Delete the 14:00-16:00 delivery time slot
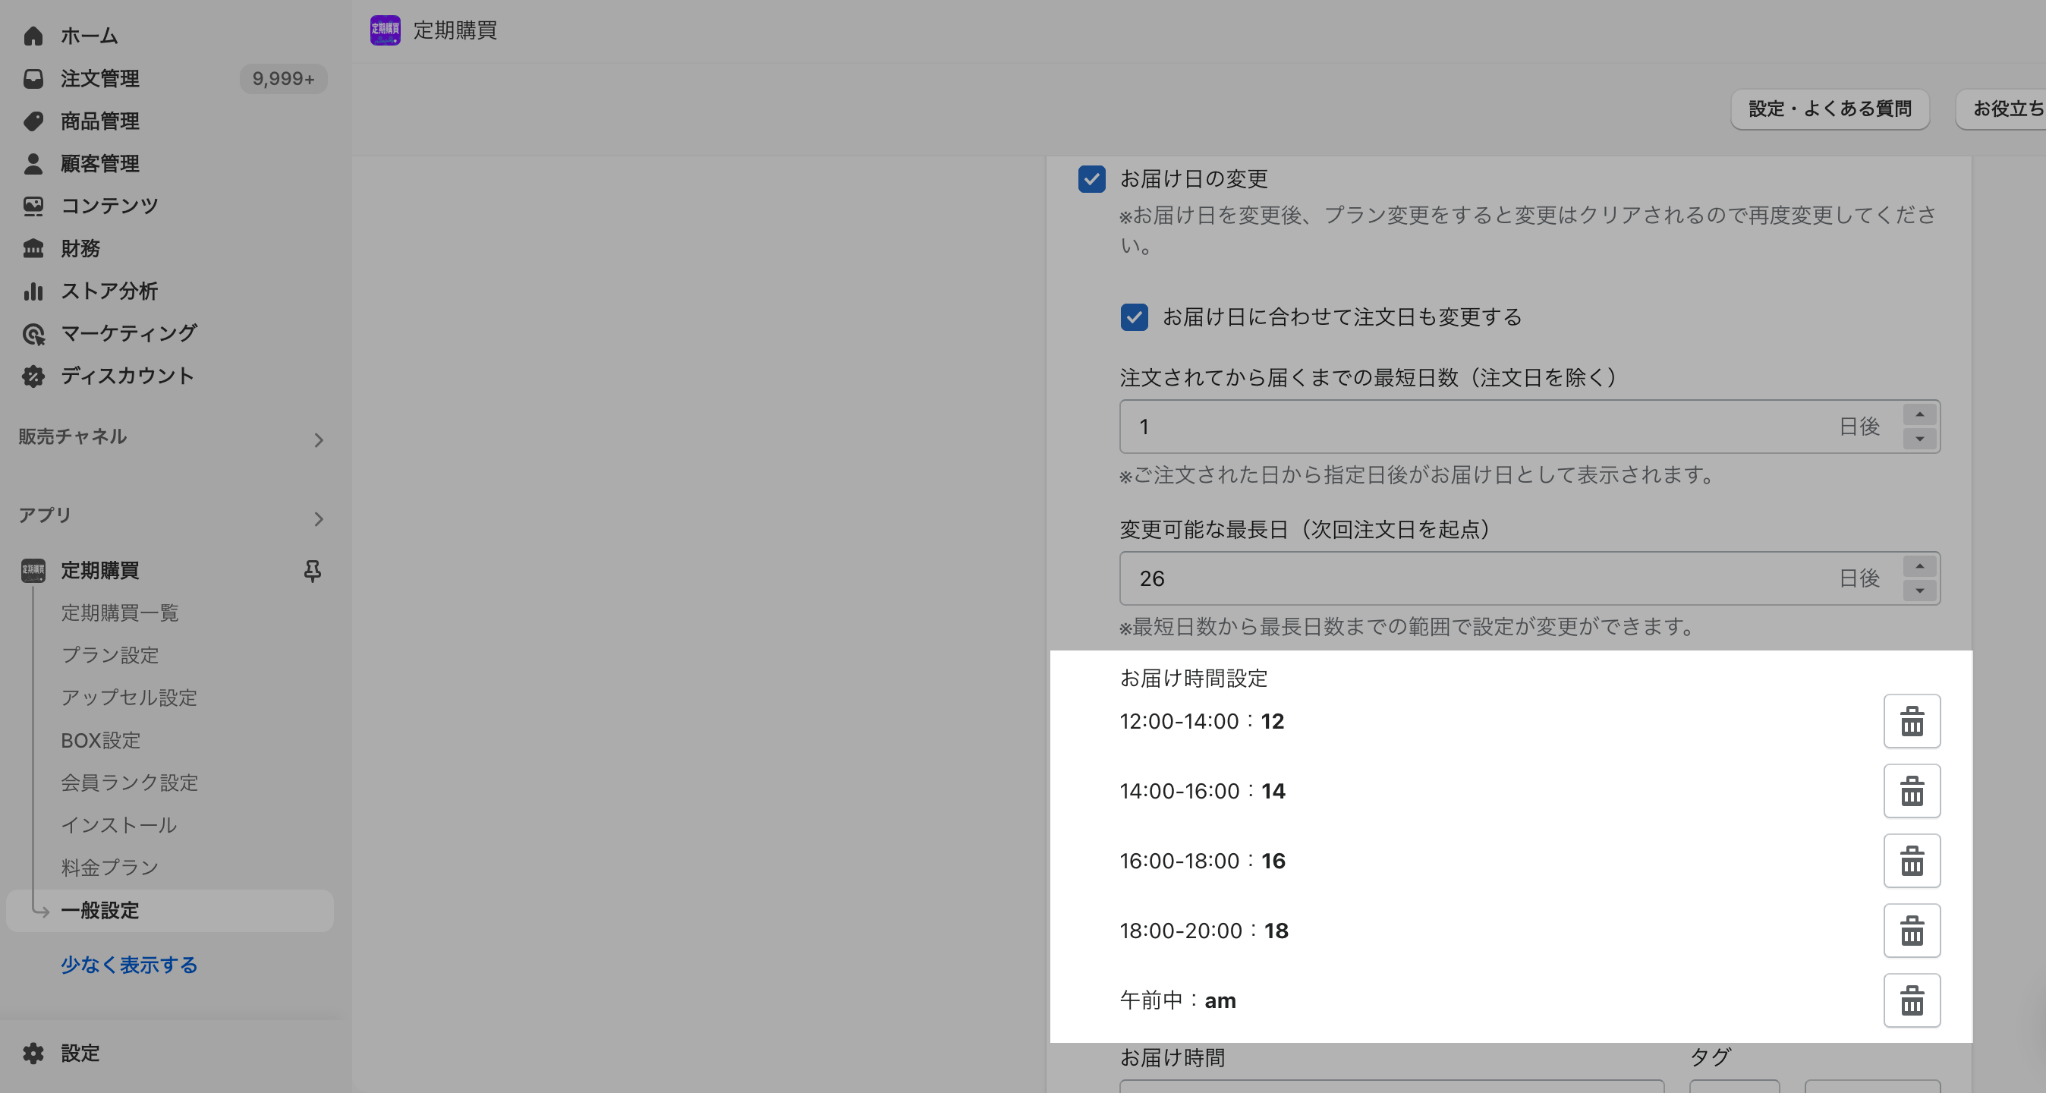This screenshot has height=1093, width=2046. click(1911, 791)
